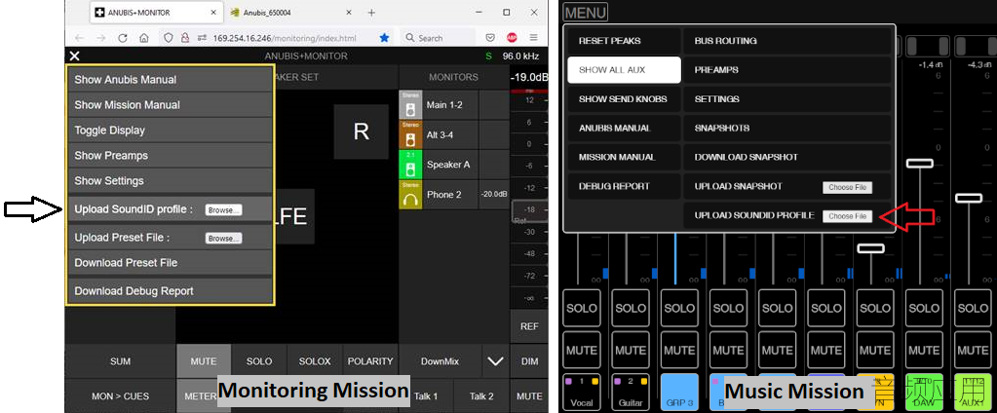Select Show Mission Manual

[x=170, y=105]
